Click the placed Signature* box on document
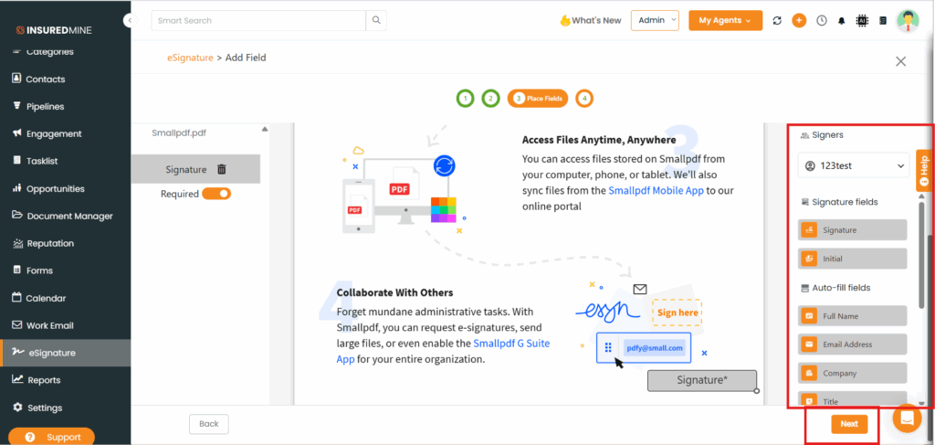Viewport: 935px width, 445px height. pos(702,380)
